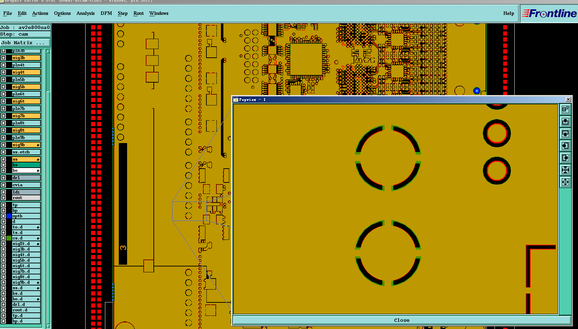Close the Popview window with X
The height and width of the screenshot is (329, 578).
click(568, 100)
